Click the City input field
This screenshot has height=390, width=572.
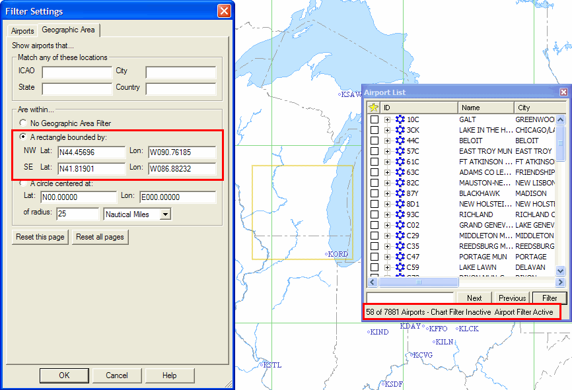point(181,72)
